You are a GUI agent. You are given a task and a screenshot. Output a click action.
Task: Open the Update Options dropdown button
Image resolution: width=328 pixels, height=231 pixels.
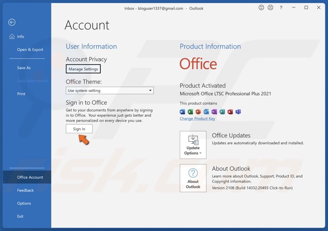[193, 145]
